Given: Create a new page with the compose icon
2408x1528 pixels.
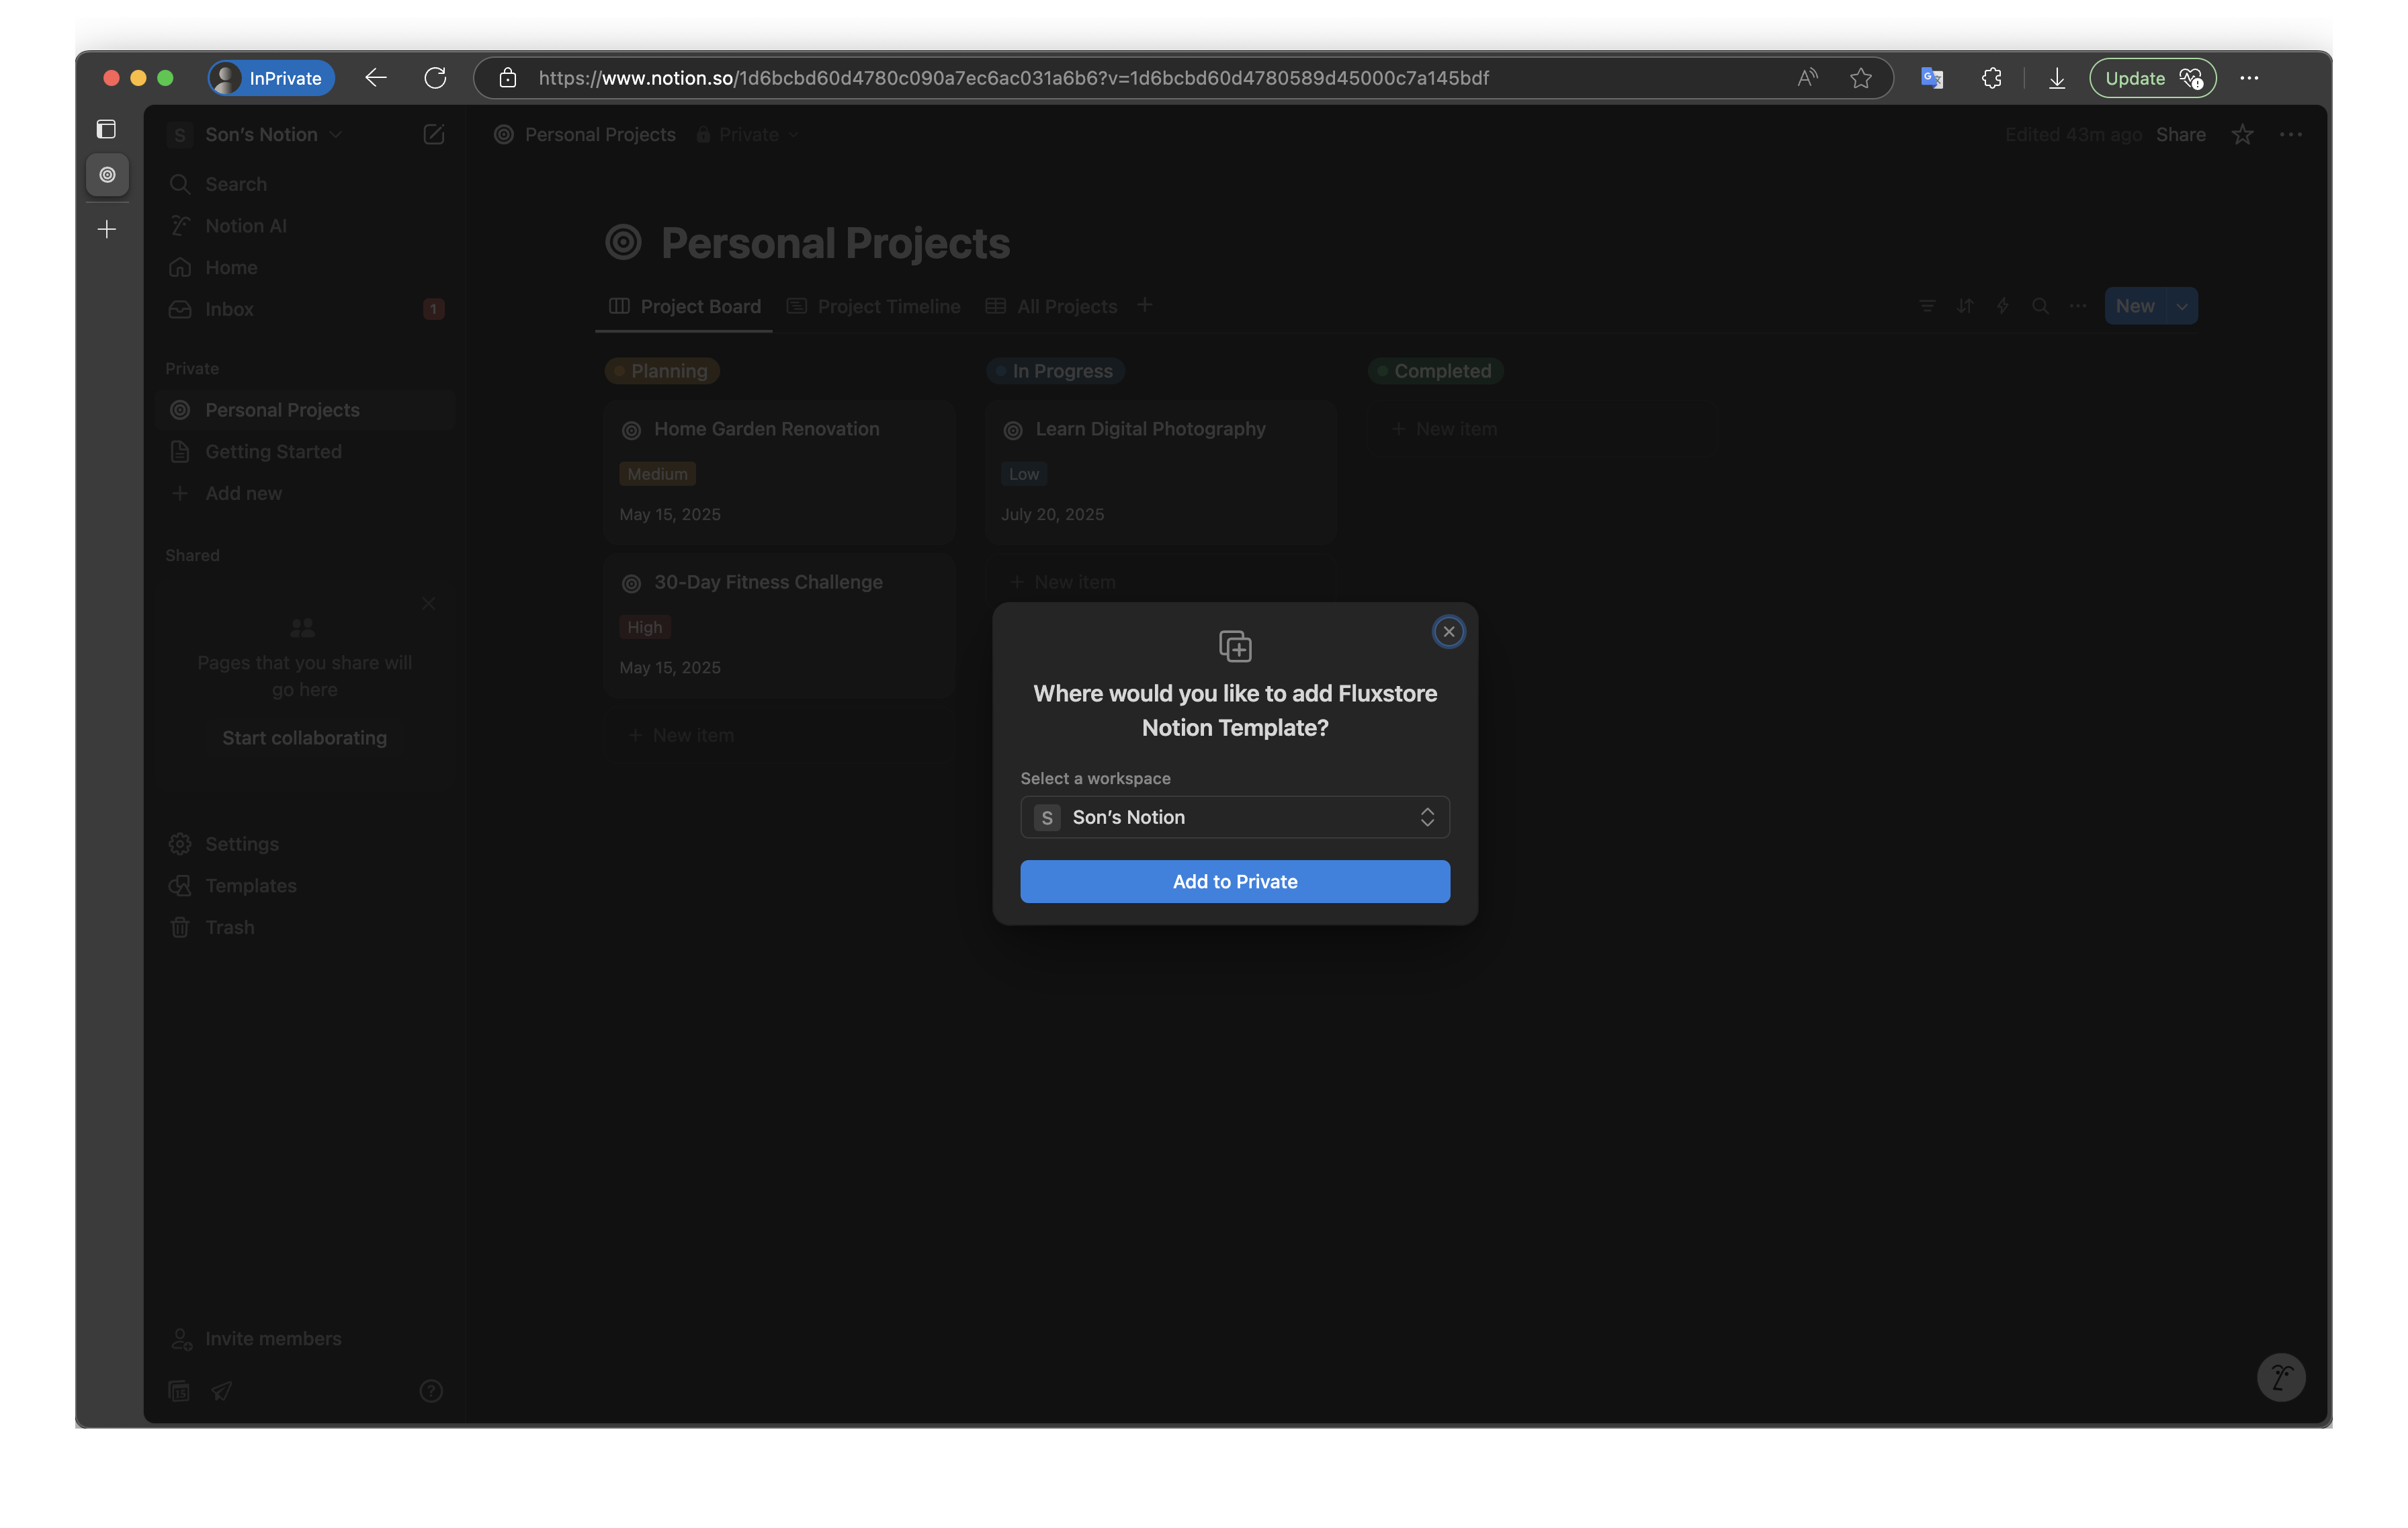Looking at the screenshot, I should pos(434,134).
